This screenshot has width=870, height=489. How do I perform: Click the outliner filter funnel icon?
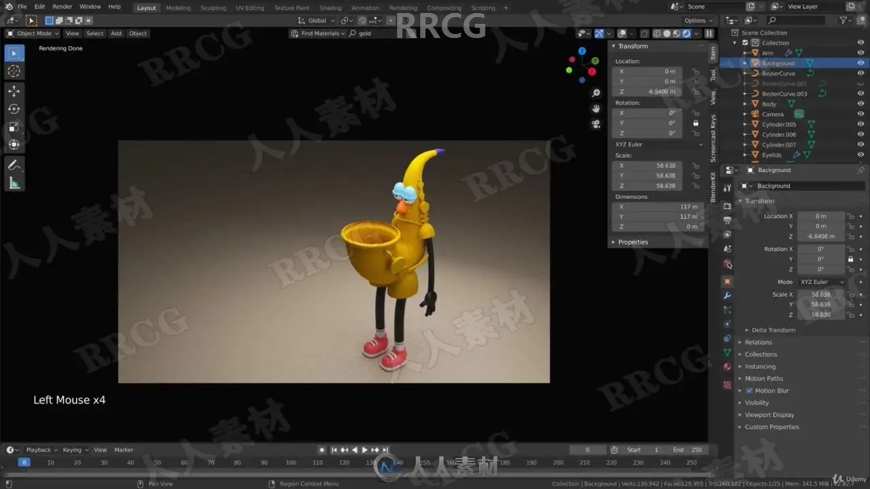point(843,20)
